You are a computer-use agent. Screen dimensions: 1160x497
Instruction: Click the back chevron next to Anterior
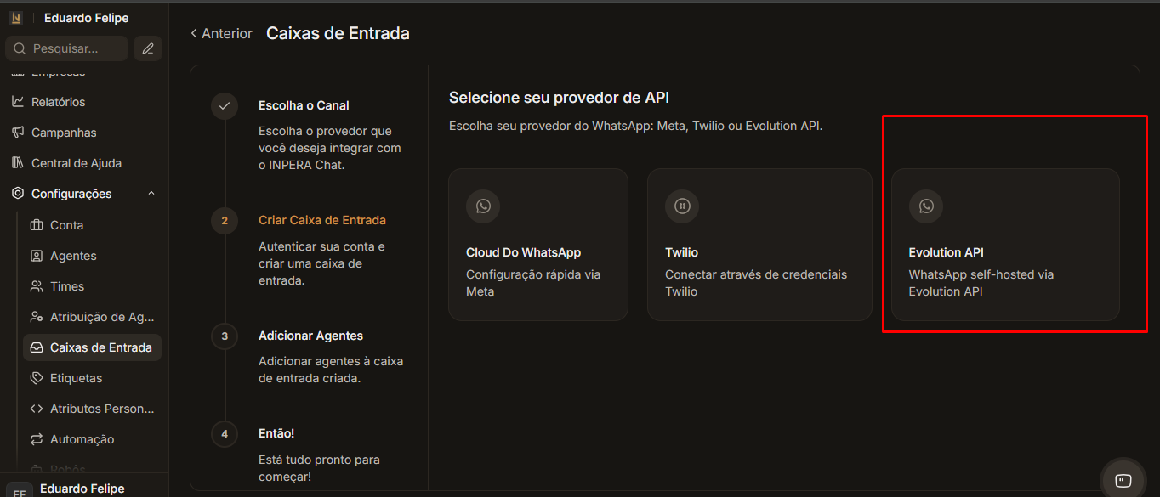[x=194, y=33]
